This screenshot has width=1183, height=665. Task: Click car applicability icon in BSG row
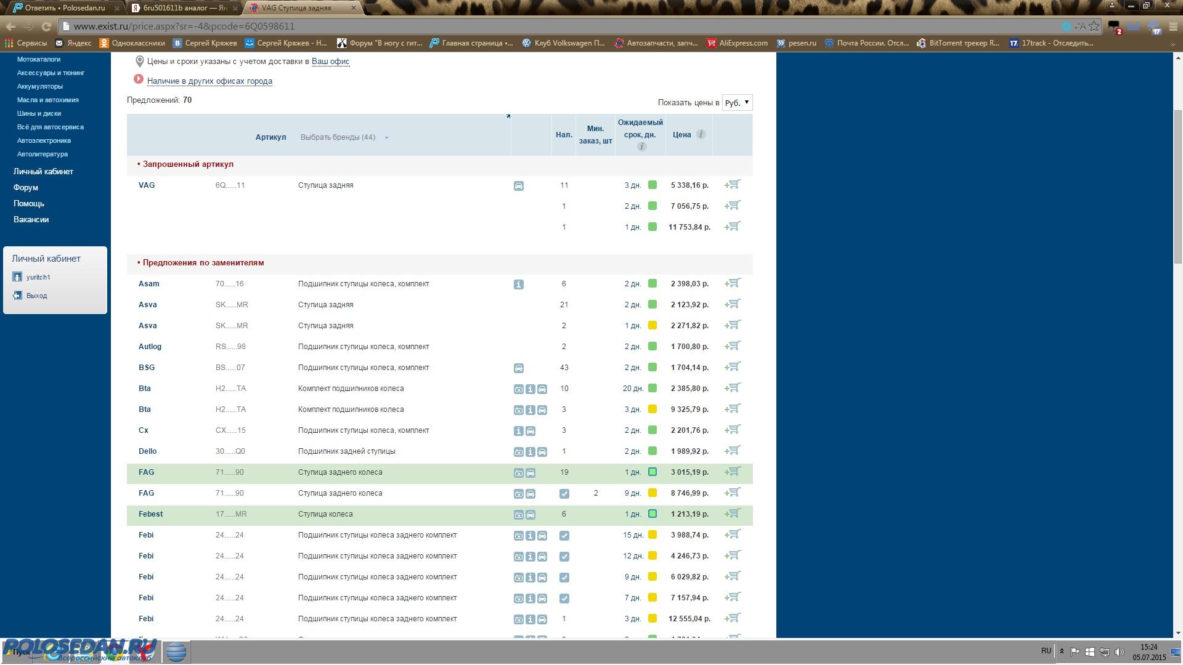(519, 368)
